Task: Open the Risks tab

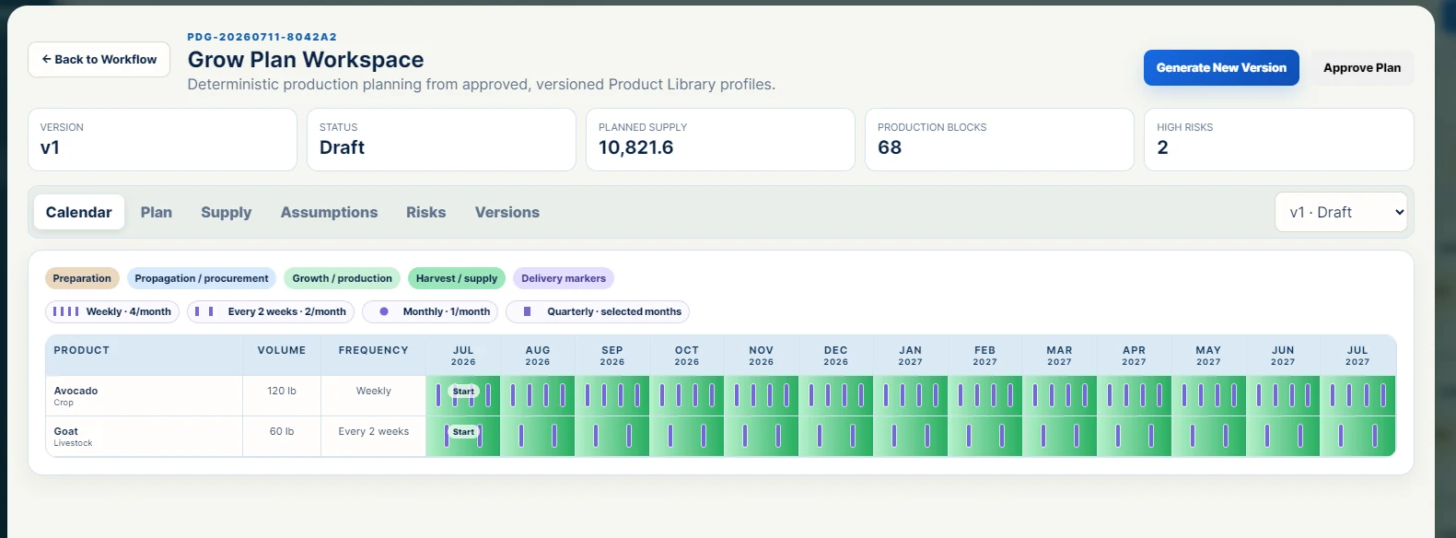Action: click(426, 212)
